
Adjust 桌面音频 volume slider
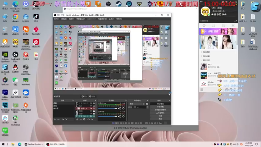(108, 116)
